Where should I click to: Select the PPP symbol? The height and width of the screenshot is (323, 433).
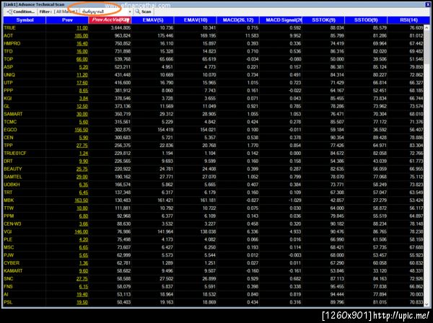tap(8, 90)
